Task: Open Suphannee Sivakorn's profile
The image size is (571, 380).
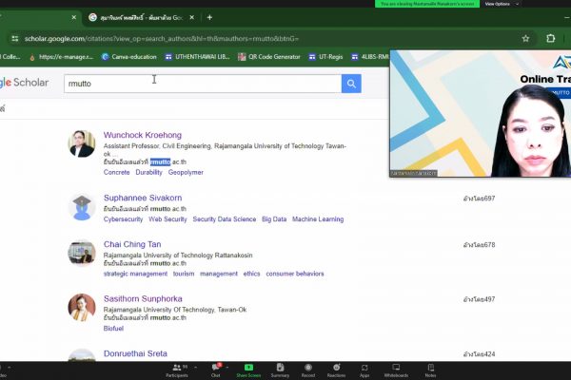Action: click(143, 199)
